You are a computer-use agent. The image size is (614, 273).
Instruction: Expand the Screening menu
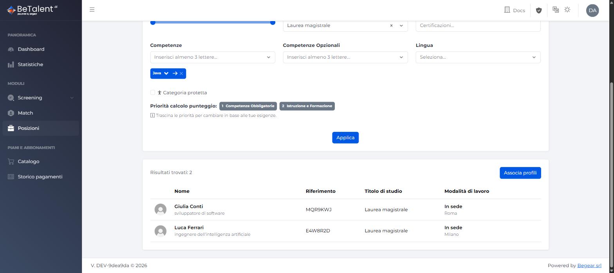pyautogui.click(x=41, y=98)
